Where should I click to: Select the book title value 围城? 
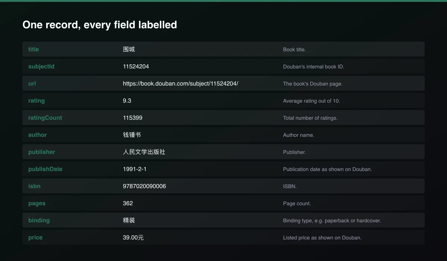tap(129, 49)
